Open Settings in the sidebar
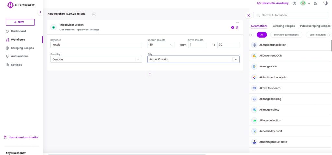The height and width of the screenshot is (155, 332). point(16,65)
